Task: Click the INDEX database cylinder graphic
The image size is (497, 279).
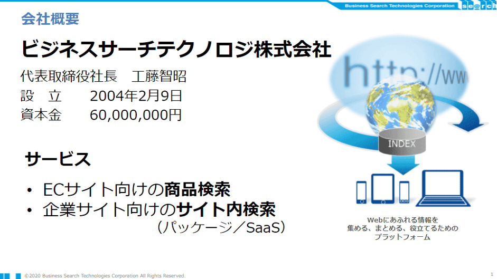Action: point(402,142)
